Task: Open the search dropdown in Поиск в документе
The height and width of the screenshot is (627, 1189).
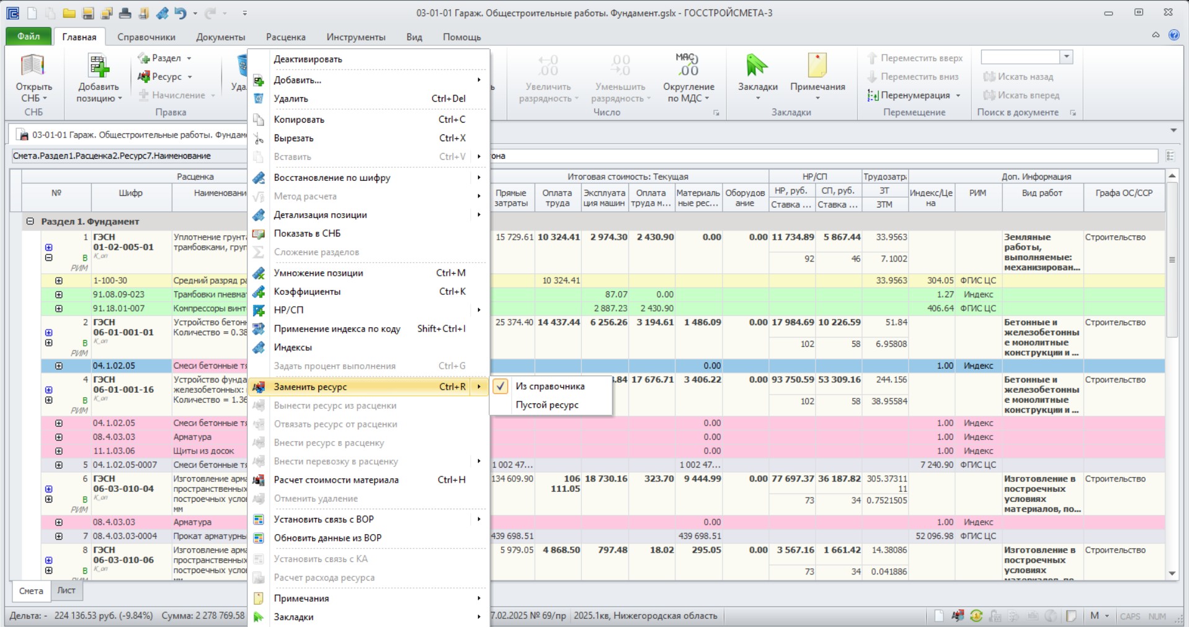Action: click(x=1067, y=57)
